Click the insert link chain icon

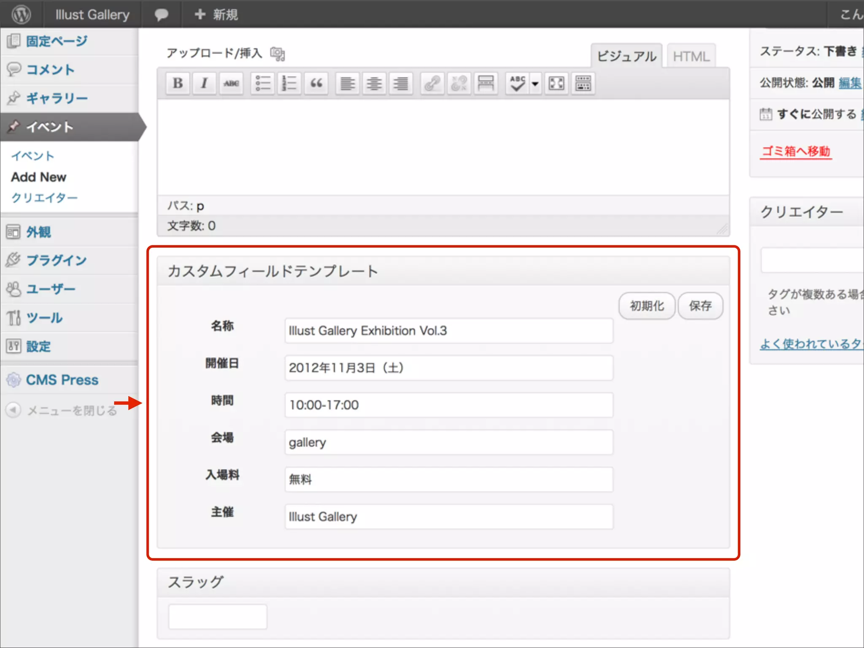click(x=432, y=84)
